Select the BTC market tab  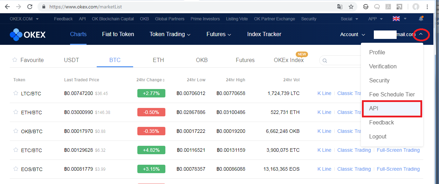(115, 60)
